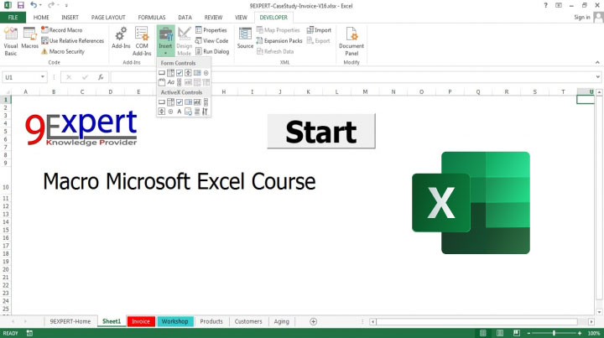
Task: Insert a Form Controls List Box
Action: tap(197, 73)
